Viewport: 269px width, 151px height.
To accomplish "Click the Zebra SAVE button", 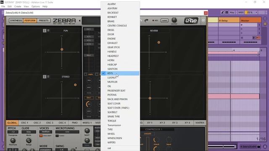I will 164,21.
